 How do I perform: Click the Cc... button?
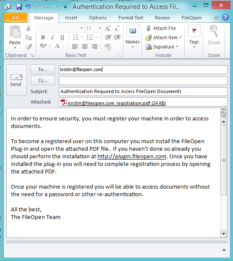click(43, 80)
